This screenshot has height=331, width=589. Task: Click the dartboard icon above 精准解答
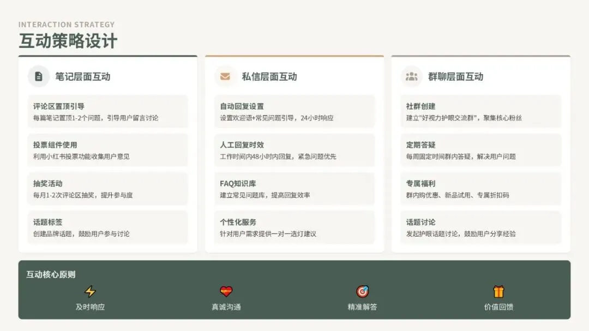point(361,291)
